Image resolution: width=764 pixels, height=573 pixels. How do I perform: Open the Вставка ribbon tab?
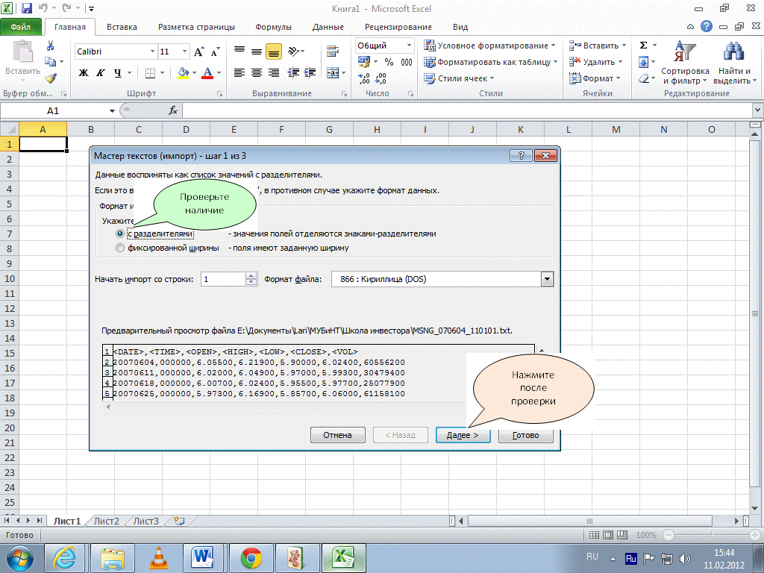coord(122,27)
